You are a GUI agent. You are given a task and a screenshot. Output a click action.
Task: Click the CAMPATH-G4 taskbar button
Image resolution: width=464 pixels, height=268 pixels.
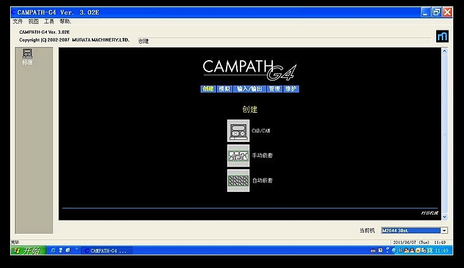[x=107, y=251]
